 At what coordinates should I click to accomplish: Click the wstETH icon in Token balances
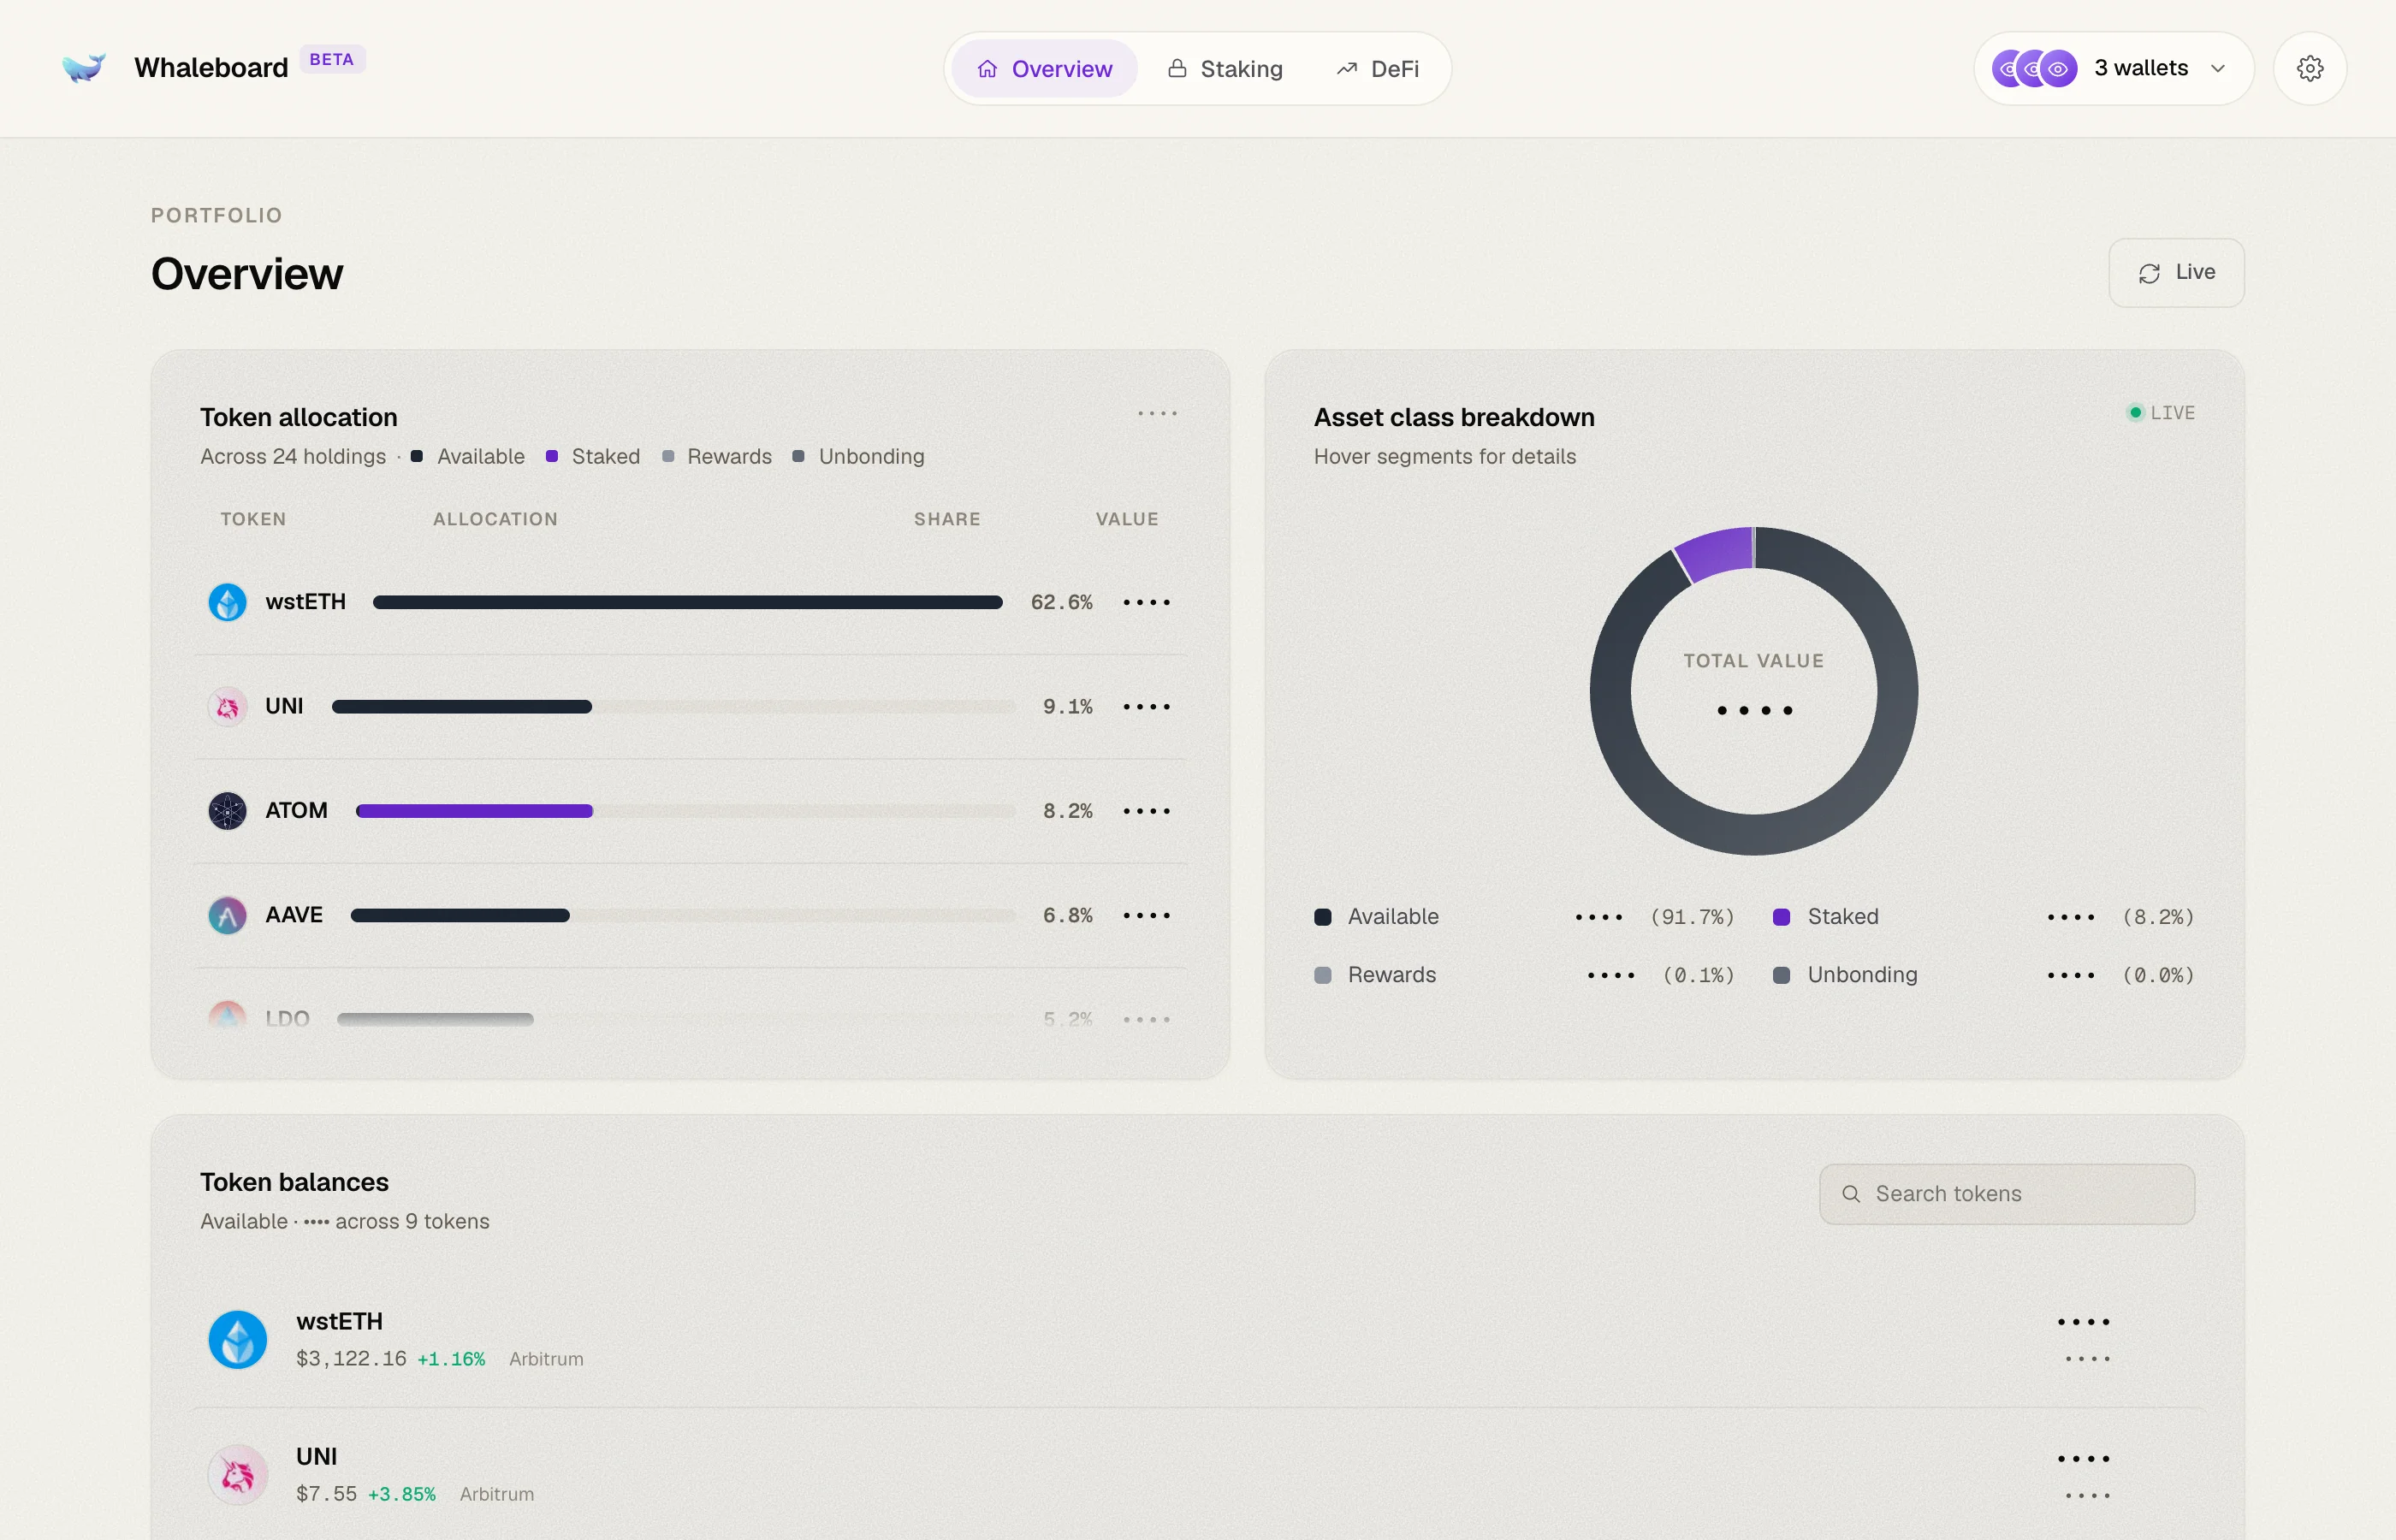[x=237, y=1339]
